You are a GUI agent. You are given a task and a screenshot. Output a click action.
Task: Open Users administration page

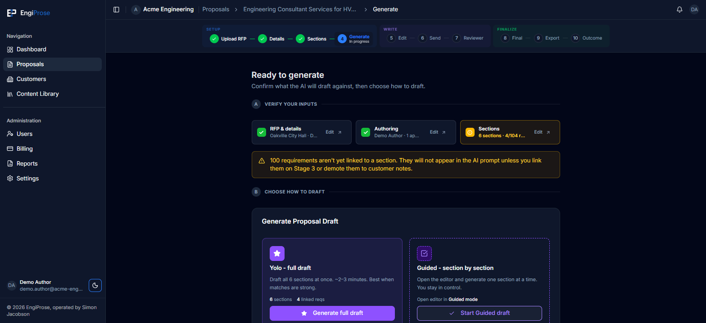[x=52, y=134]
